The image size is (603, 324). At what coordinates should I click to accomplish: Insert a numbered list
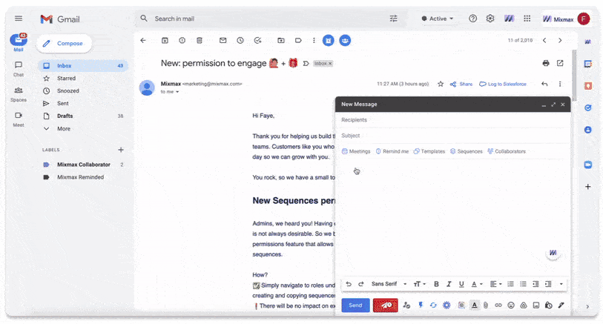tap(510, 284)
